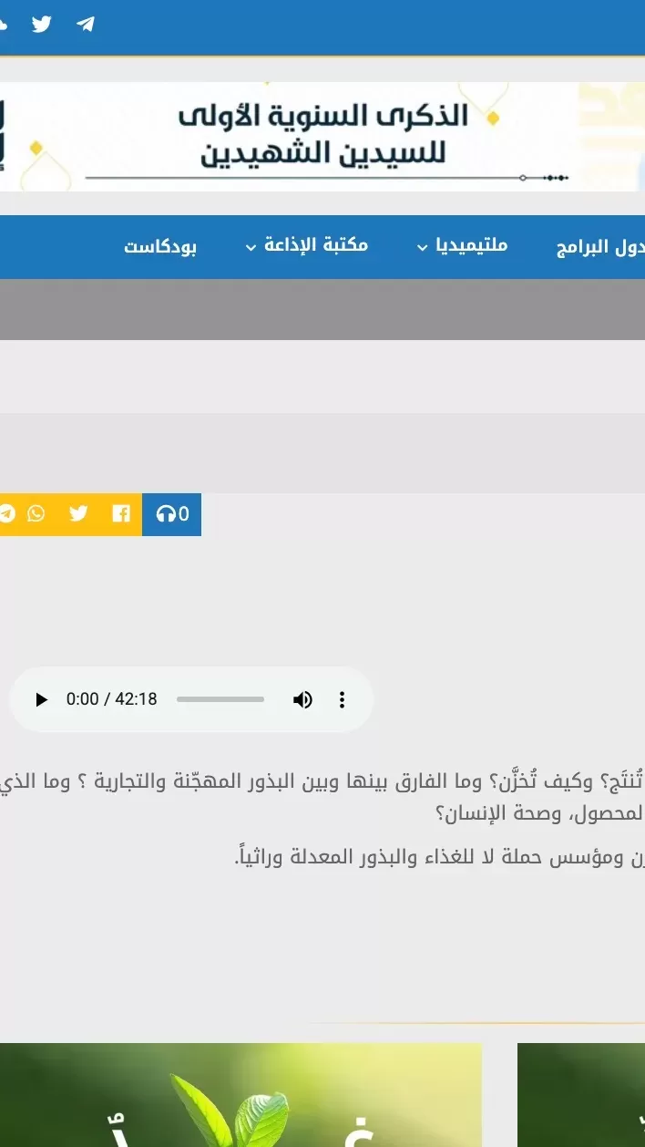Open the audio player three-dot menu

pyautogui.click(x=343, y=699)
